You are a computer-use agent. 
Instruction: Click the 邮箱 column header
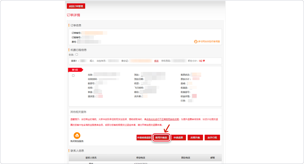(213, 158)
